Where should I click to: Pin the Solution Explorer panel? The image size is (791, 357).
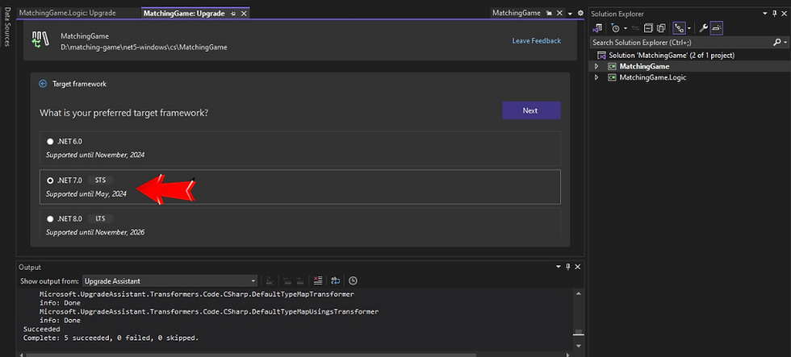(775, 14)
